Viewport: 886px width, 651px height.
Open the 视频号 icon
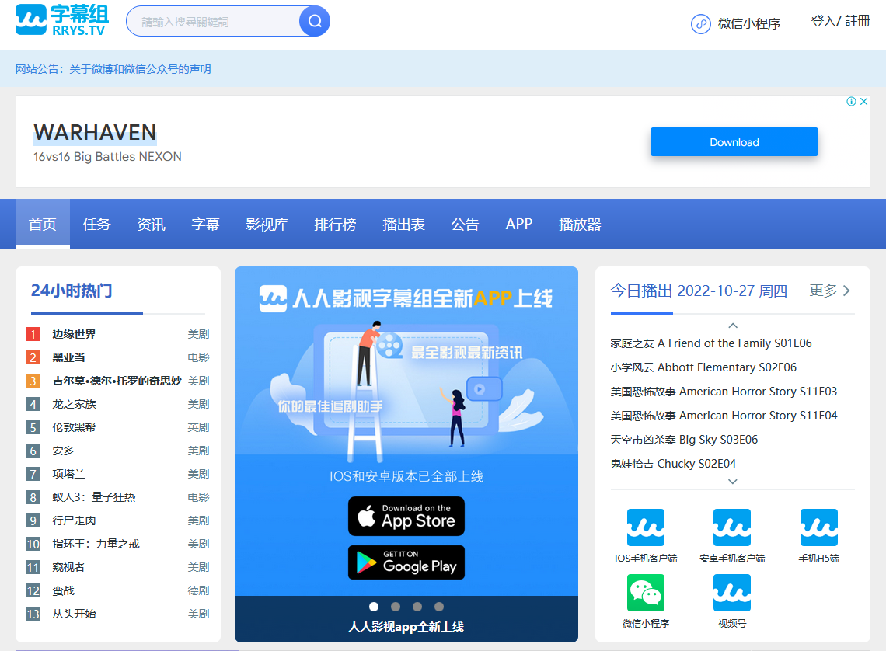click(732, 593)
